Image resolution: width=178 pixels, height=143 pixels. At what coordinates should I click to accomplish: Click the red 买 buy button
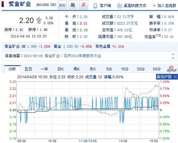click(83, 5)
